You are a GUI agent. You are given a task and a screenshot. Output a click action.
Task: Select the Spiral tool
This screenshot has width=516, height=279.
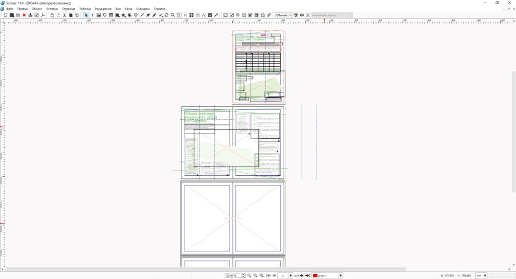[136, 15]
